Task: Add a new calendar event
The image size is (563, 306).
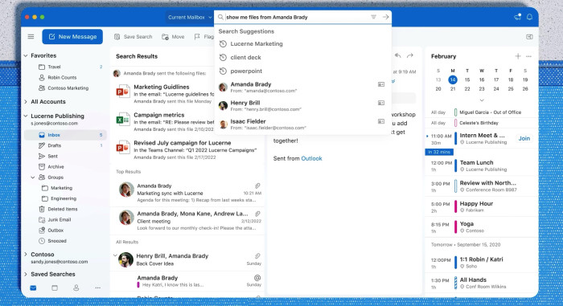Action: pyautogui.click(x=518, y=56)
